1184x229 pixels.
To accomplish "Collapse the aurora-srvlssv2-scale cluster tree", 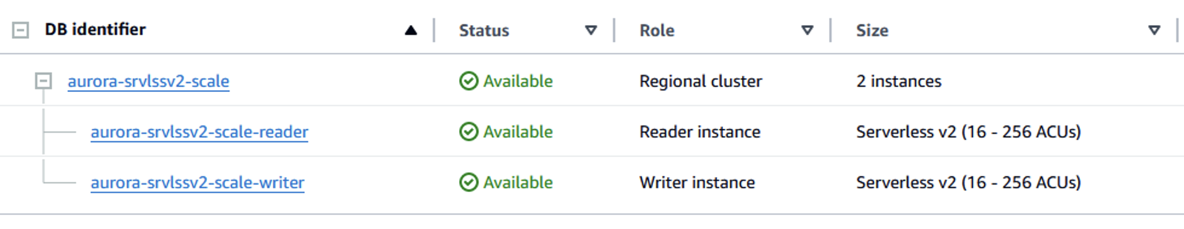I will 43,81.
